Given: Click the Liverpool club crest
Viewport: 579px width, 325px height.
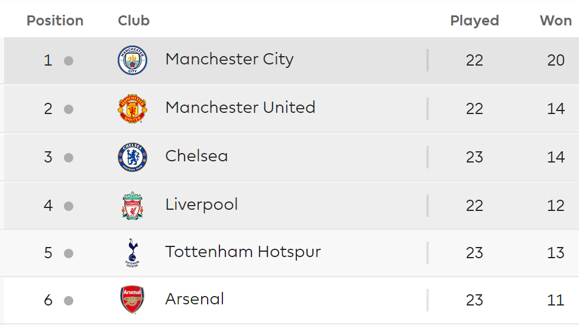Looking at the screenshot, I should 132,206.
